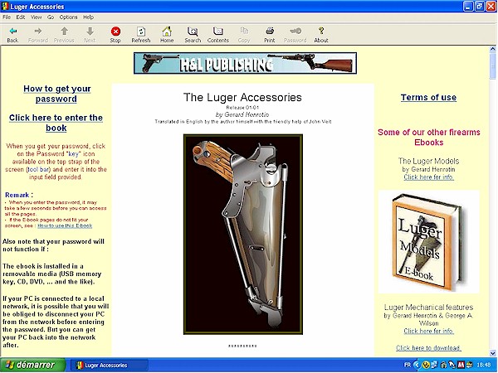Screen dimensions: 498x373
Task: Open 'How to use this E-book' link
Action: pyautogui.click(x=65, y=225)
